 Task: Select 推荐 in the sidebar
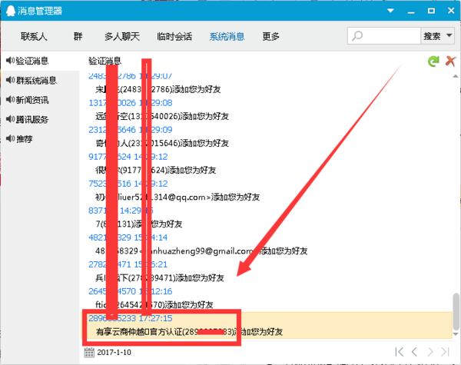(40, 139)
